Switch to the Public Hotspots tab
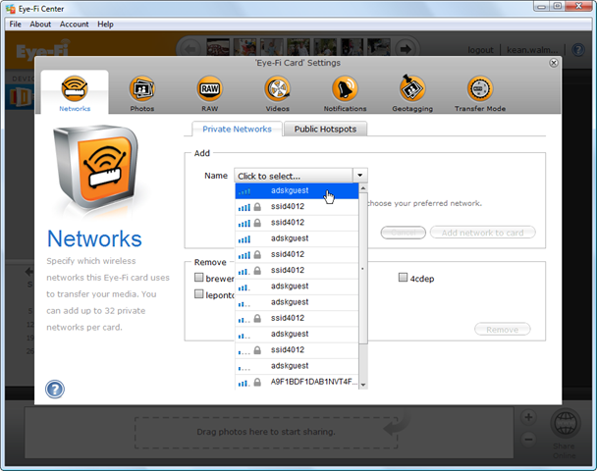 click(325, 129)
